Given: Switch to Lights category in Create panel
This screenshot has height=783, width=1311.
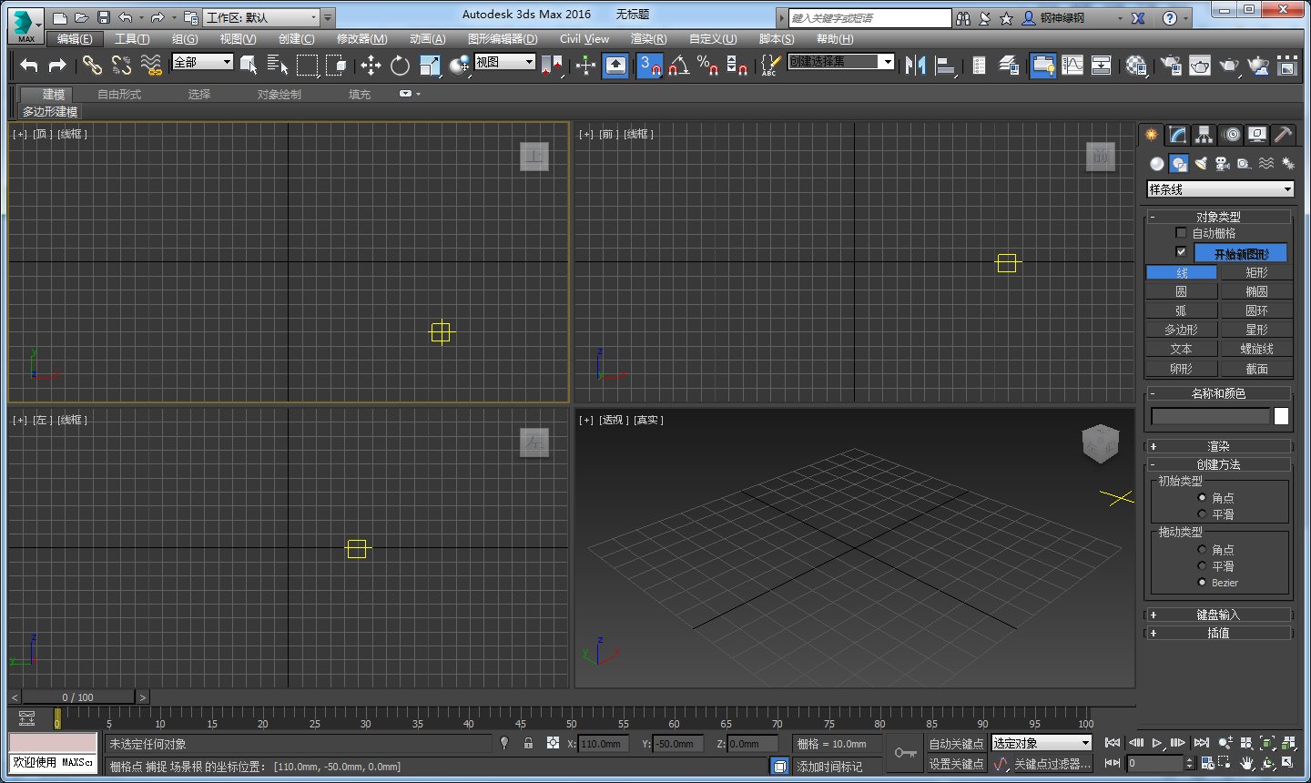Looking at the screenshot, I should point(1201,164).
